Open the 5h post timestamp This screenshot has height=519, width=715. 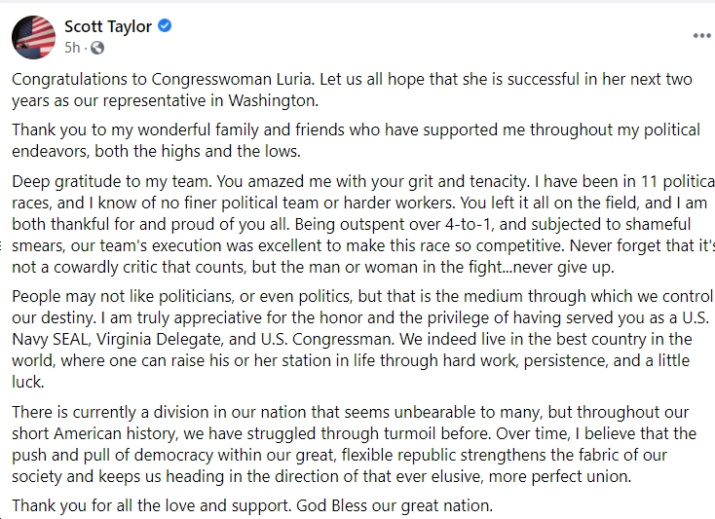pyautogui.click(x=72, y=48)
